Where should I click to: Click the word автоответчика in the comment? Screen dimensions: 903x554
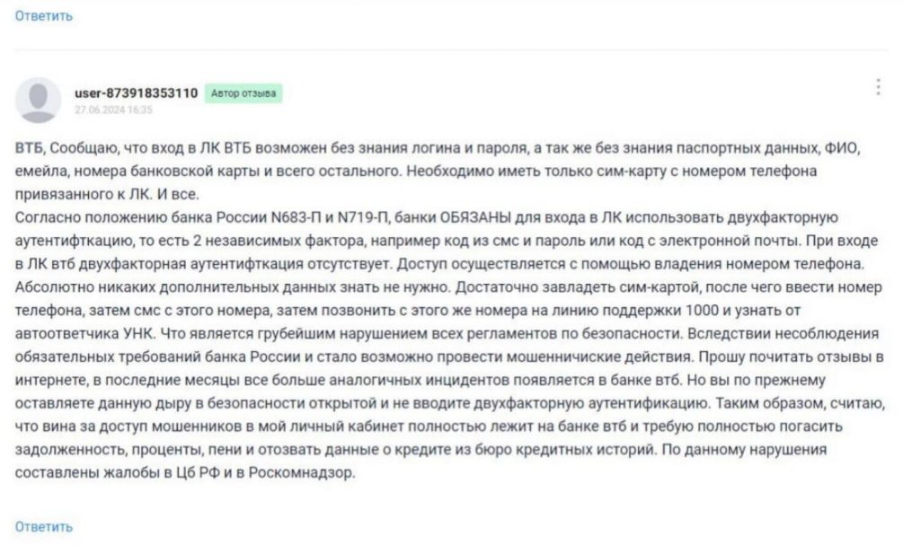[x=66, y=334]
